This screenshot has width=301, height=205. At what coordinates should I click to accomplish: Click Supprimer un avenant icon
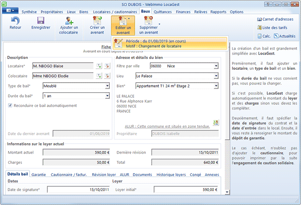pyautogui.click(x=148, y=21)
